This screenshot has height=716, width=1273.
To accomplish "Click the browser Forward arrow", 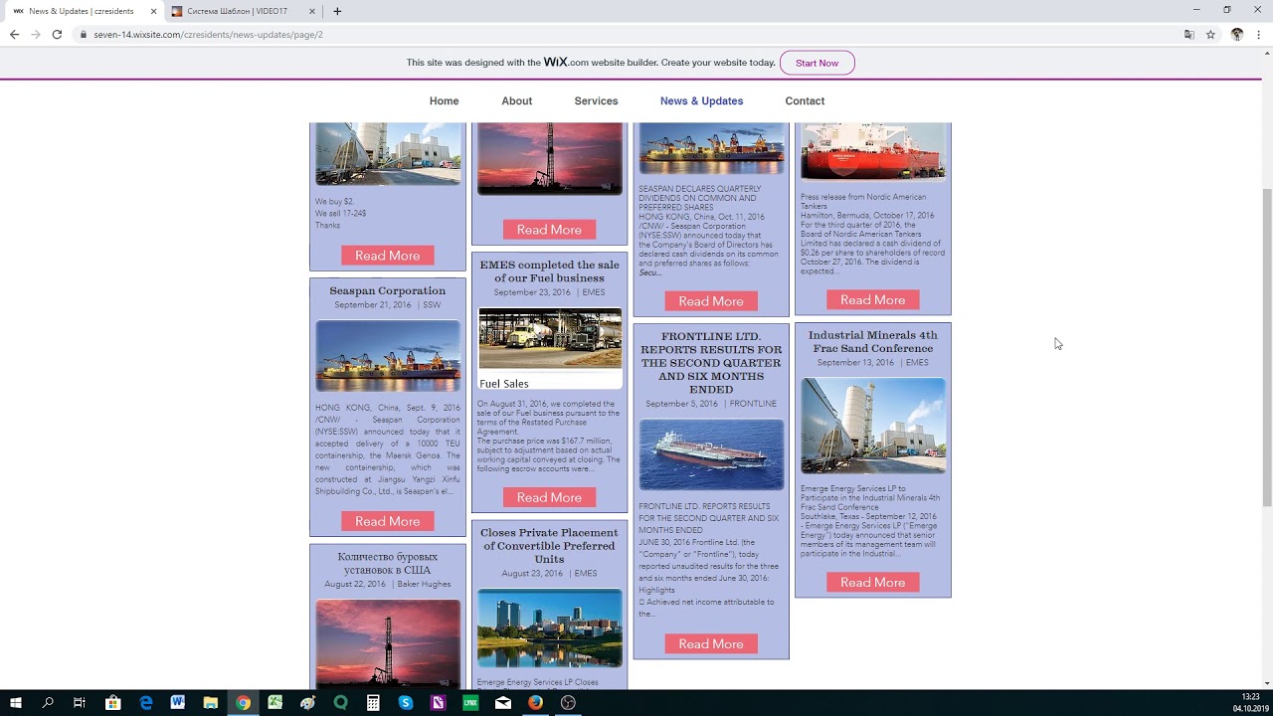I will (x=36, y=34).
